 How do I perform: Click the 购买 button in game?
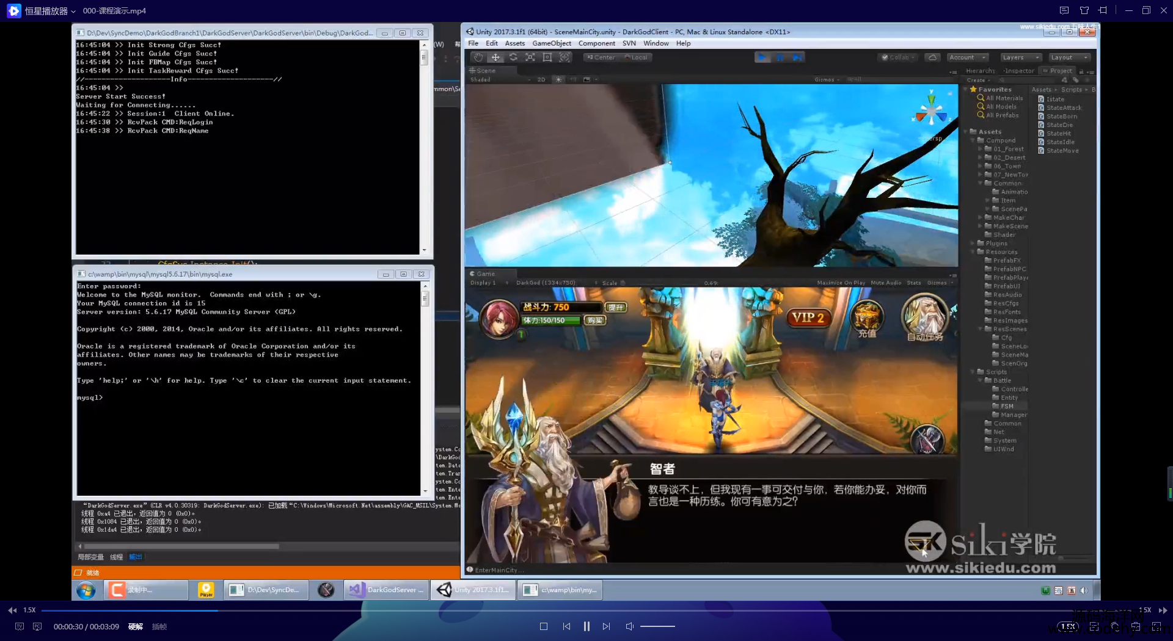[595, 320]
